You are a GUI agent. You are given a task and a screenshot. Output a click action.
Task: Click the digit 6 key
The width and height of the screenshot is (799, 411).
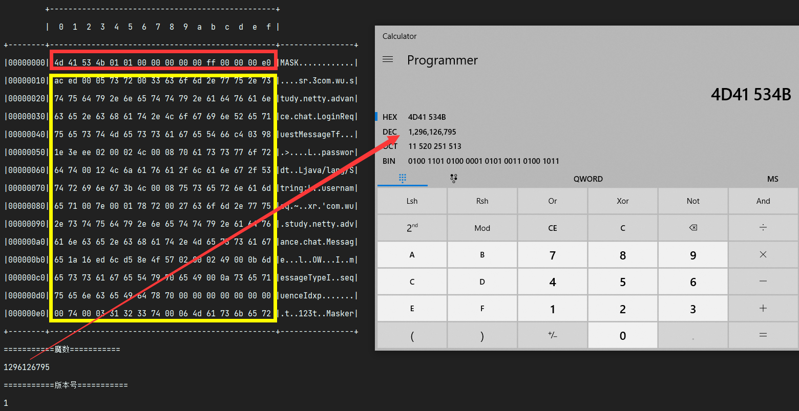point(692,282)
